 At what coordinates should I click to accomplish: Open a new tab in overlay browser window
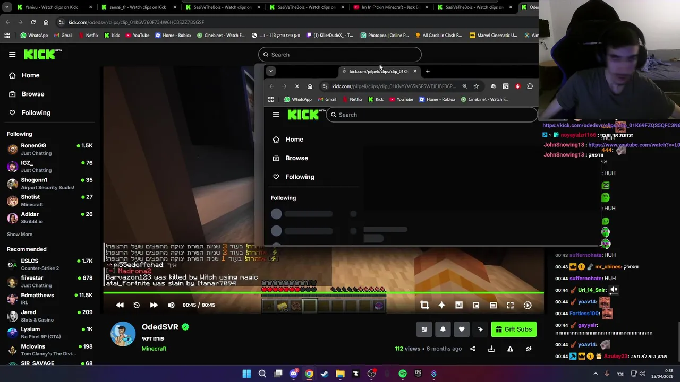[x=428, y=71]
